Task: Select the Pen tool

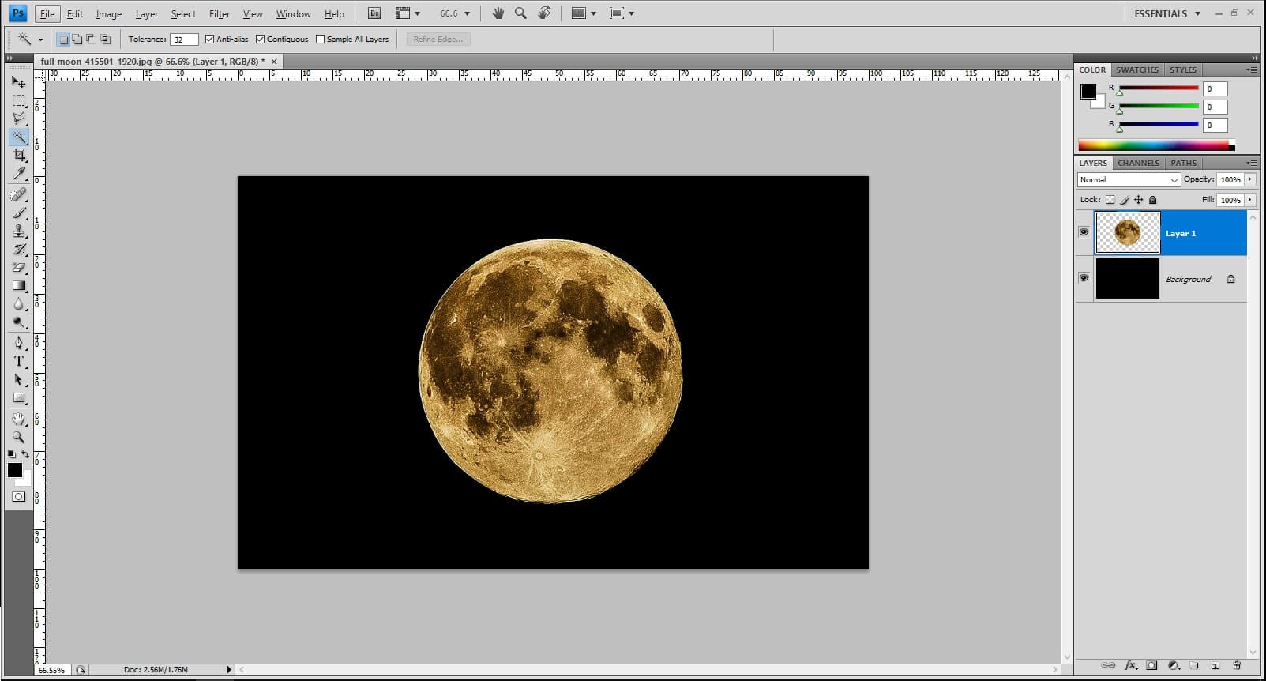Action: click(x=19, y=343)
